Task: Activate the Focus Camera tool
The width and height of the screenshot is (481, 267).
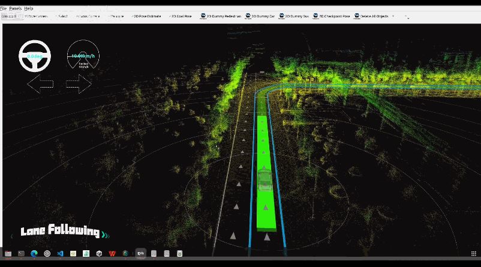Action: [x=88, y=16]
